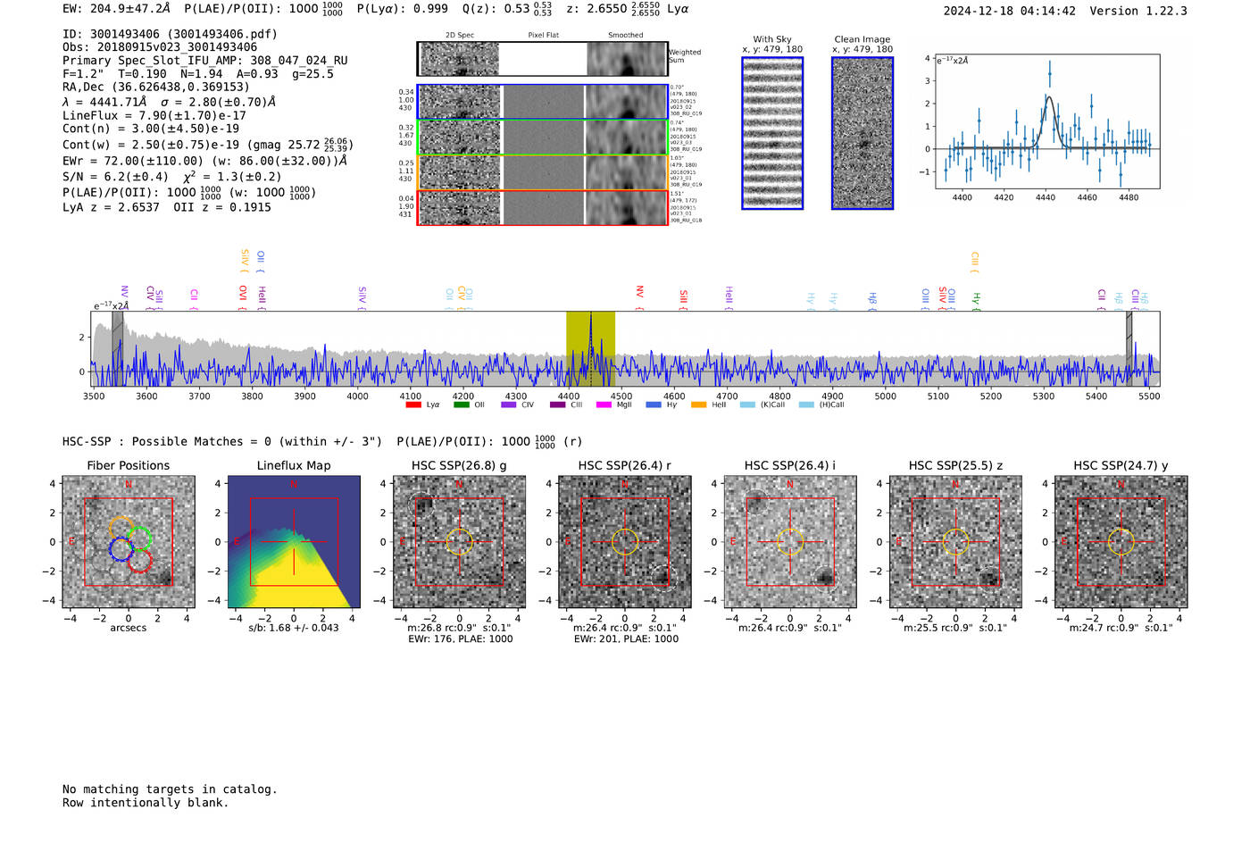Viewport: 1250px width, 851px height.
Task: Click the Primary Spec_Slot_IFU_AMP line
Action: point(204,61)
